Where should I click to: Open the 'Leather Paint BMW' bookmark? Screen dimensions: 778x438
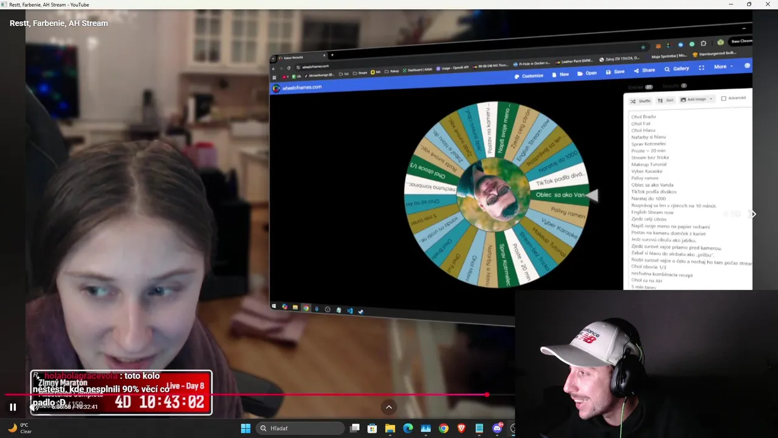tap(573, 61)
